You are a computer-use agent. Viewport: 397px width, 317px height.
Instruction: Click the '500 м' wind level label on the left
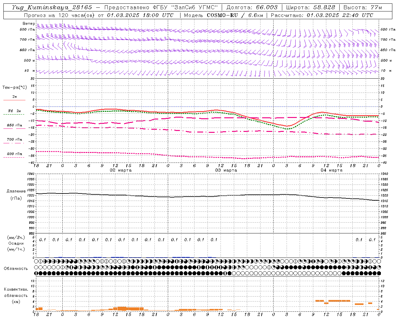(29, 60)
